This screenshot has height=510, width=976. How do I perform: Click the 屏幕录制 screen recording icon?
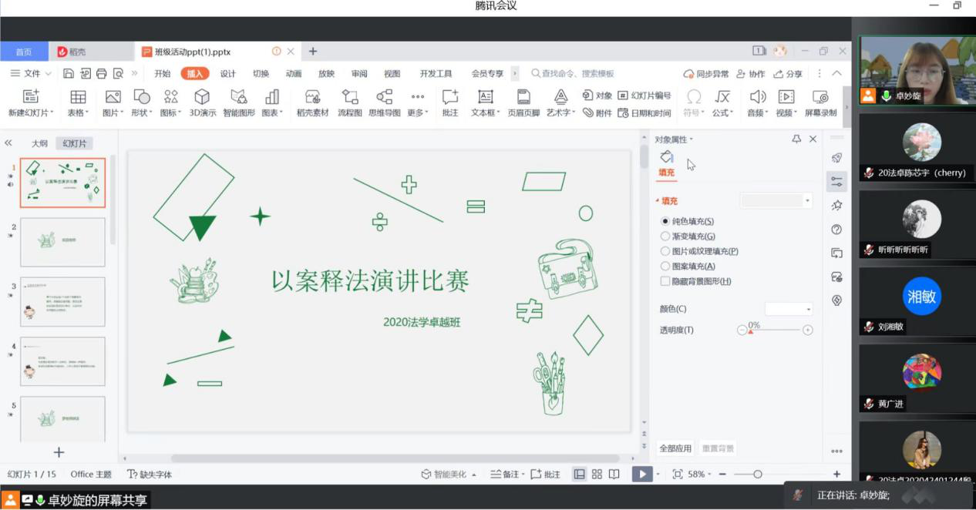pos(820,97)
